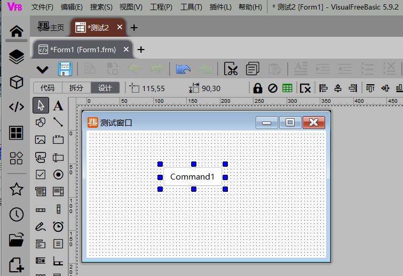This screenshot has width=403, height=276.
Task: Open the recent history clock sidebar icon
Action: tap(17, 214)
